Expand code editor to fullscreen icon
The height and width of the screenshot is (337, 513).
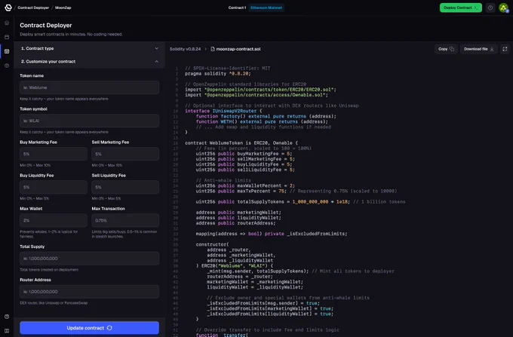tap(505, 49)
